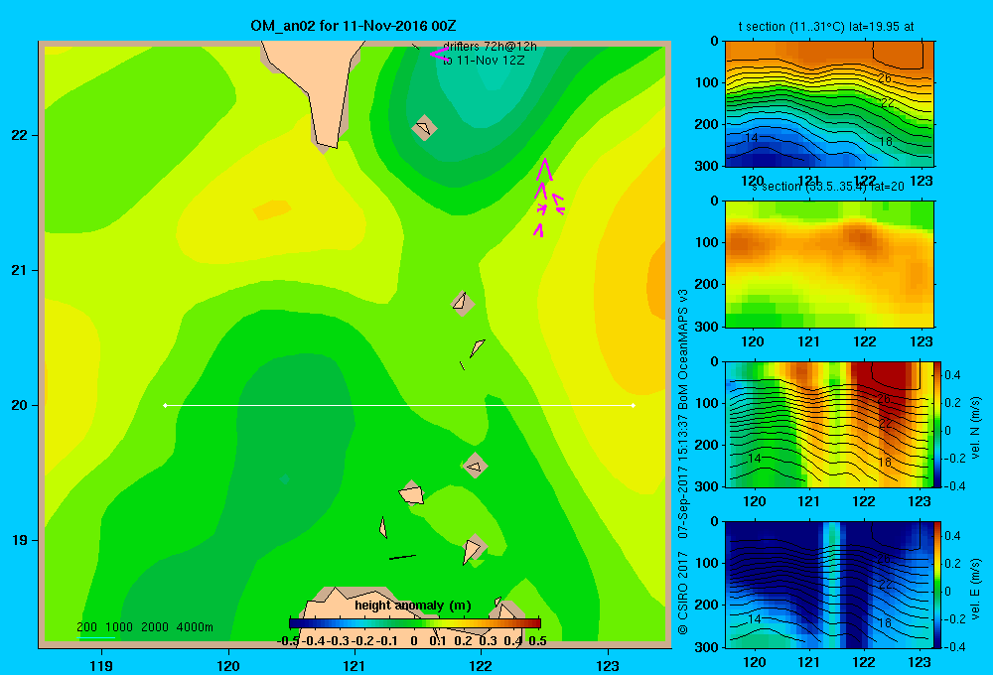Click the 'drifters 72h@12h' label
The height and width of the screenshot is (675, 993).
coord(490,47)
